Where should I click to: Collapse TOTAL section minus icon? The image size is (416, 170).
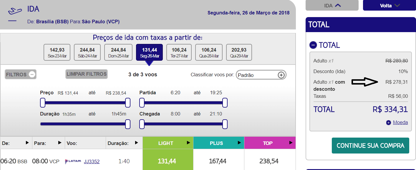(313, 45)
